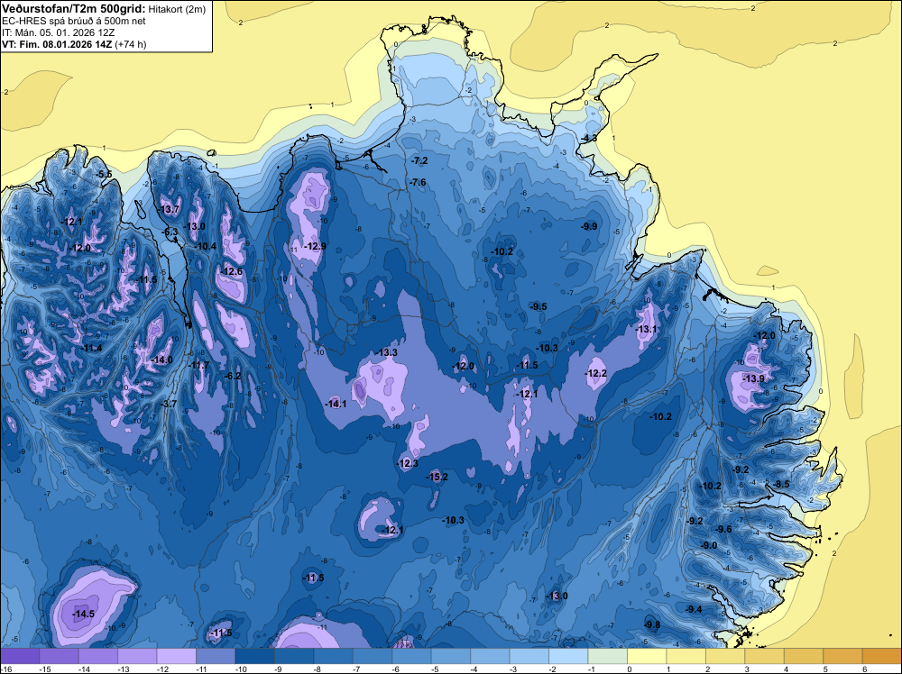Click the -13.3 temperature label
This screenshot has height=674, width=902.
(x=386, y=352)
